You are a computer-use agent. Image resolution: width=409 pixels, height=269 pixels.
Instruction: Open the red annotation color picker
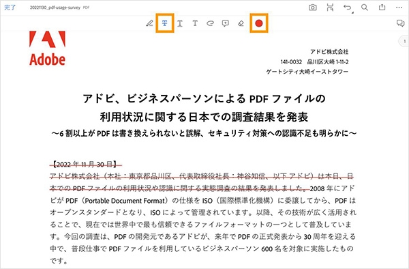pyautogui.click(x=259, y=23)
